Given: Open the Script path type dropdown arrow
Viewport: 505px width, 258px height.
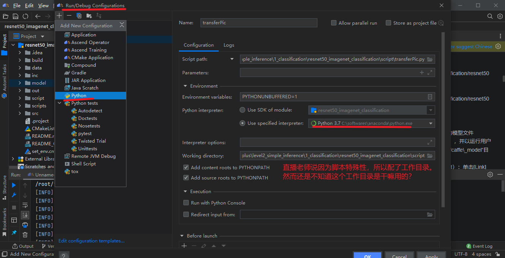Looking at the screenshot, I should click(x=232, y=59).
